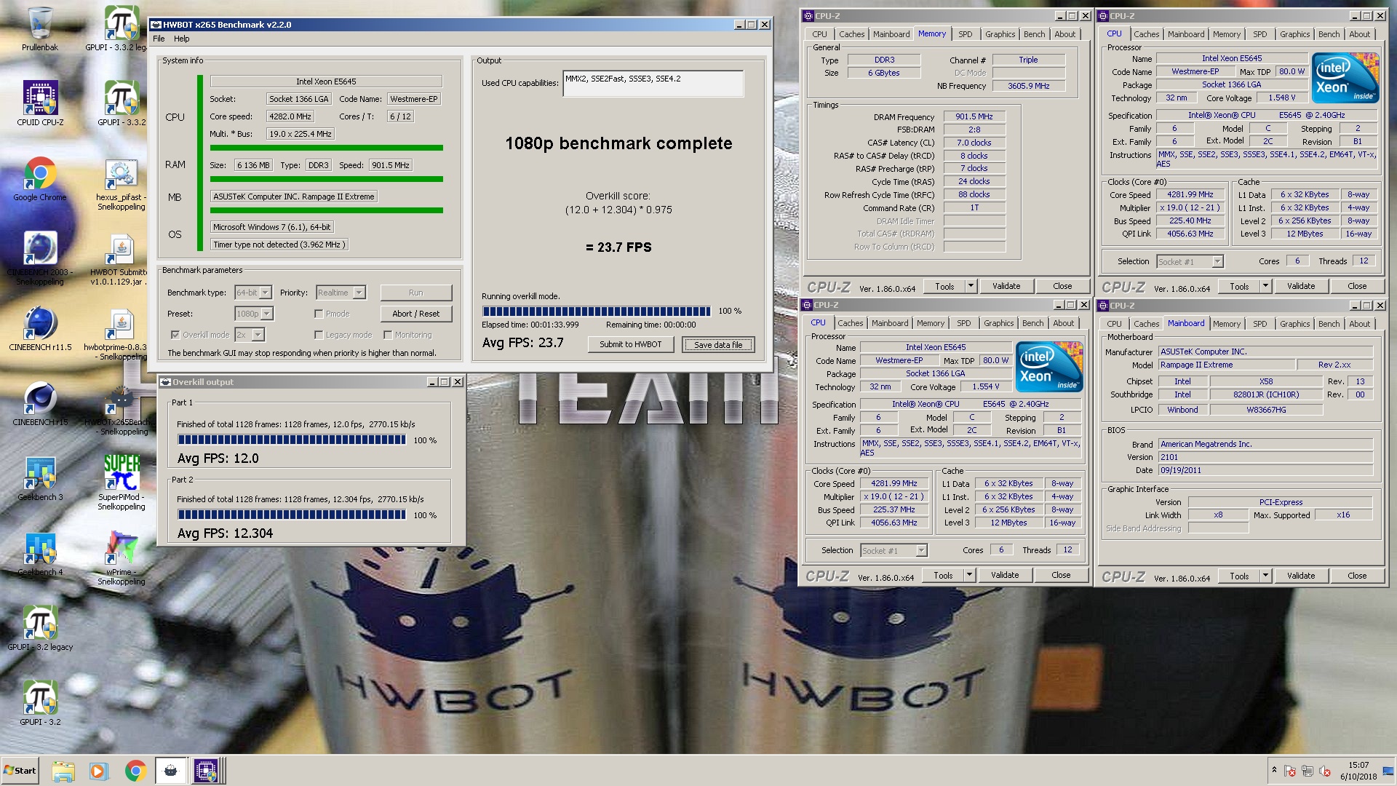Show hidden system tray icons
This screenshot has width=1397, height=786.
coord(1274,770)
